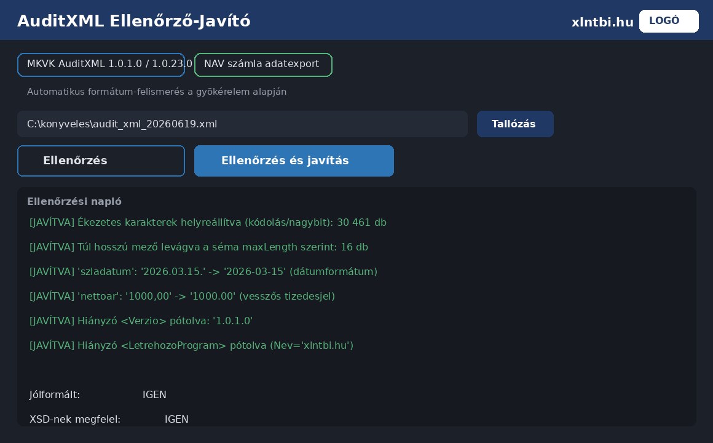Open the Tallózás file browser button

(x=515, y=124)
